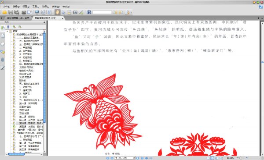Open the tab list dropdown at far right
Screen dimensions: 264x160
pyautogui.click(x=262, y=18)
